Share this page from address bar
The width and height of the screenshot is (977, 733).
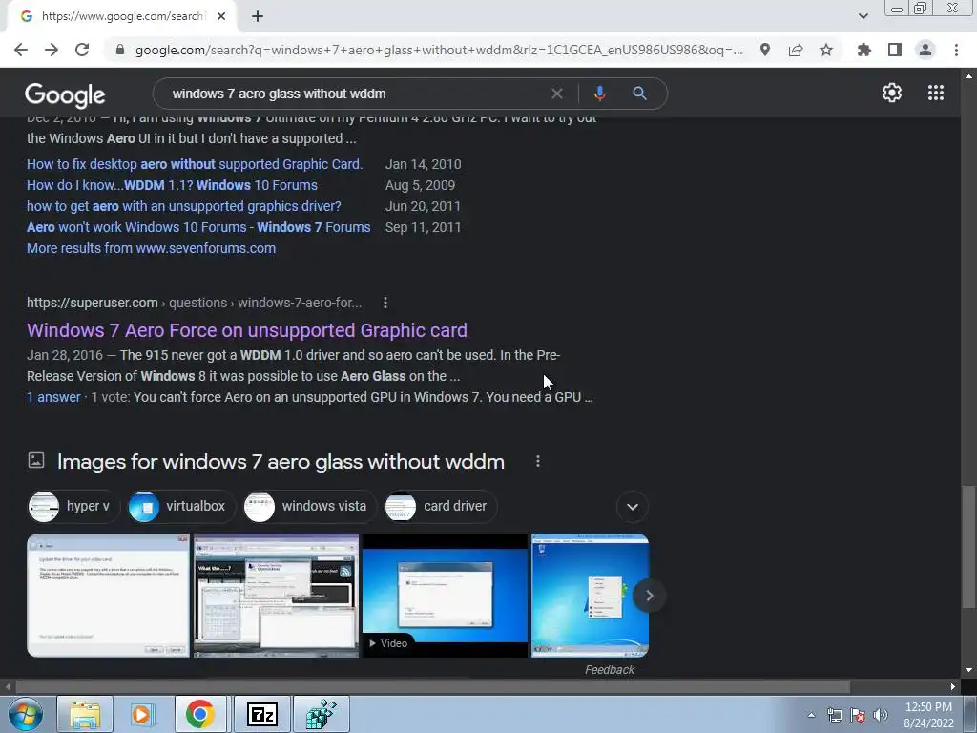796,50
